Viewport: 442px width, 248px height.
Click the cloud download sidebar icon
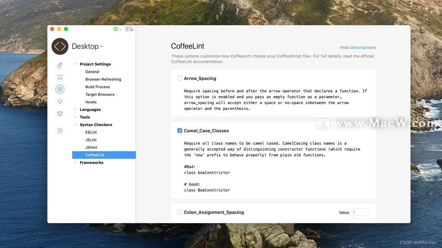point(60,101)
